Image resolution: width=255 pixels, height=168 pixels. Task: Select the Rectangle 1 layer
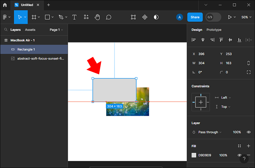[26, 49]
